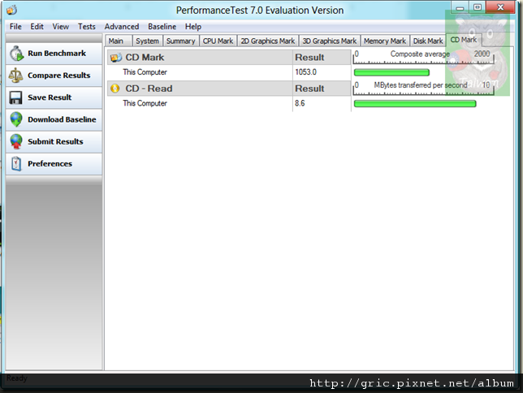Open the Help menu

192,26
